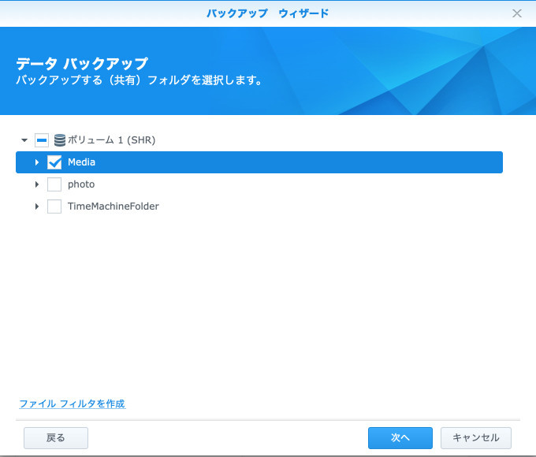Uncheck the Media folder checkbox
Screen dimensions: 536x457
pyautogui.click(x=54, y=162)
